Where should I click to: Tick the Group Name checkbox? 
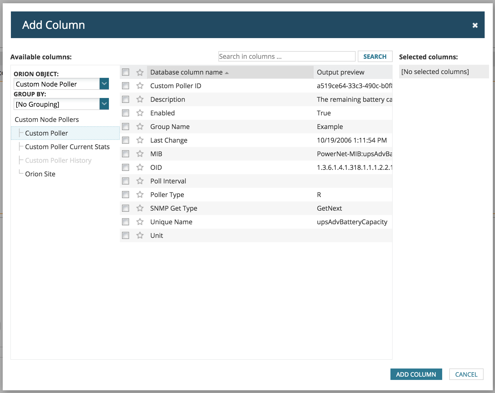[x=126, y=127]
